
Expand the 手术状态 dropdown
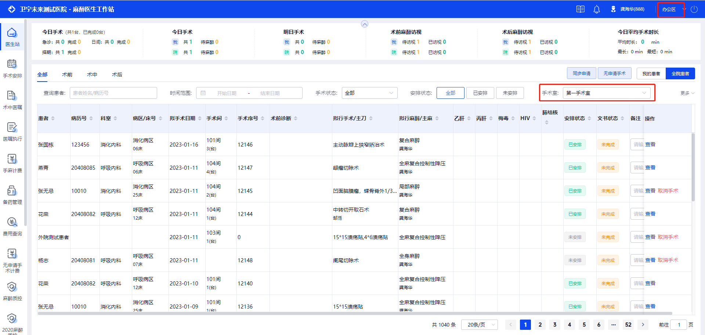pyautogui.click(x=369, y=93)
